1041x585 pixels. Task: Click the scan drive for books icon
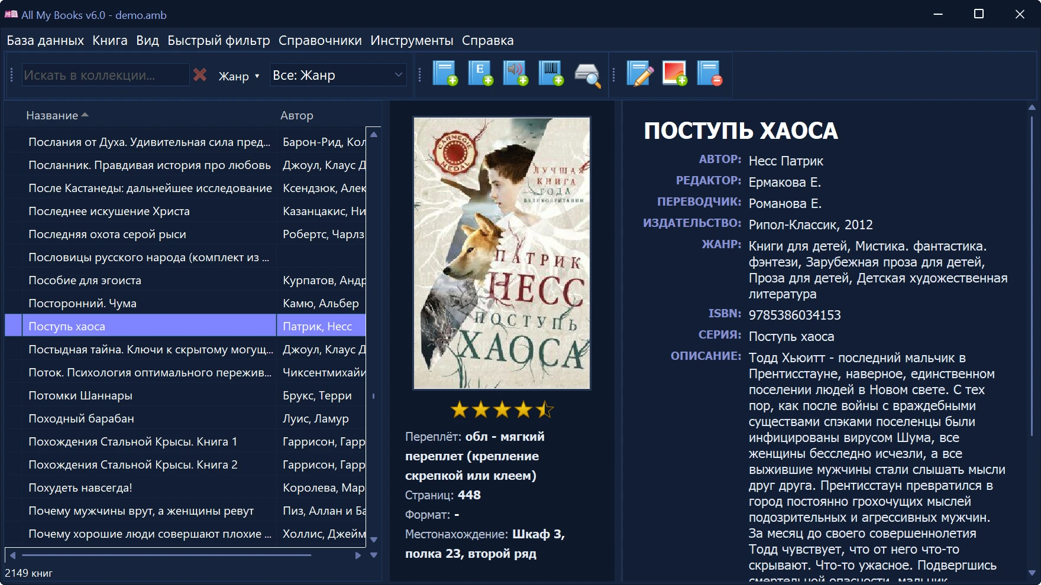tap(587, 75)
